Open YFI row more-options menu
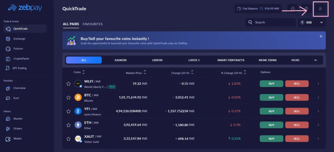This screenshot has width=334, height=152. (x=318, y=111)
